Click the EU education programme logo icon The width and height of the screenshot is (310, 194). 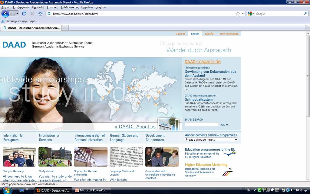230,154
